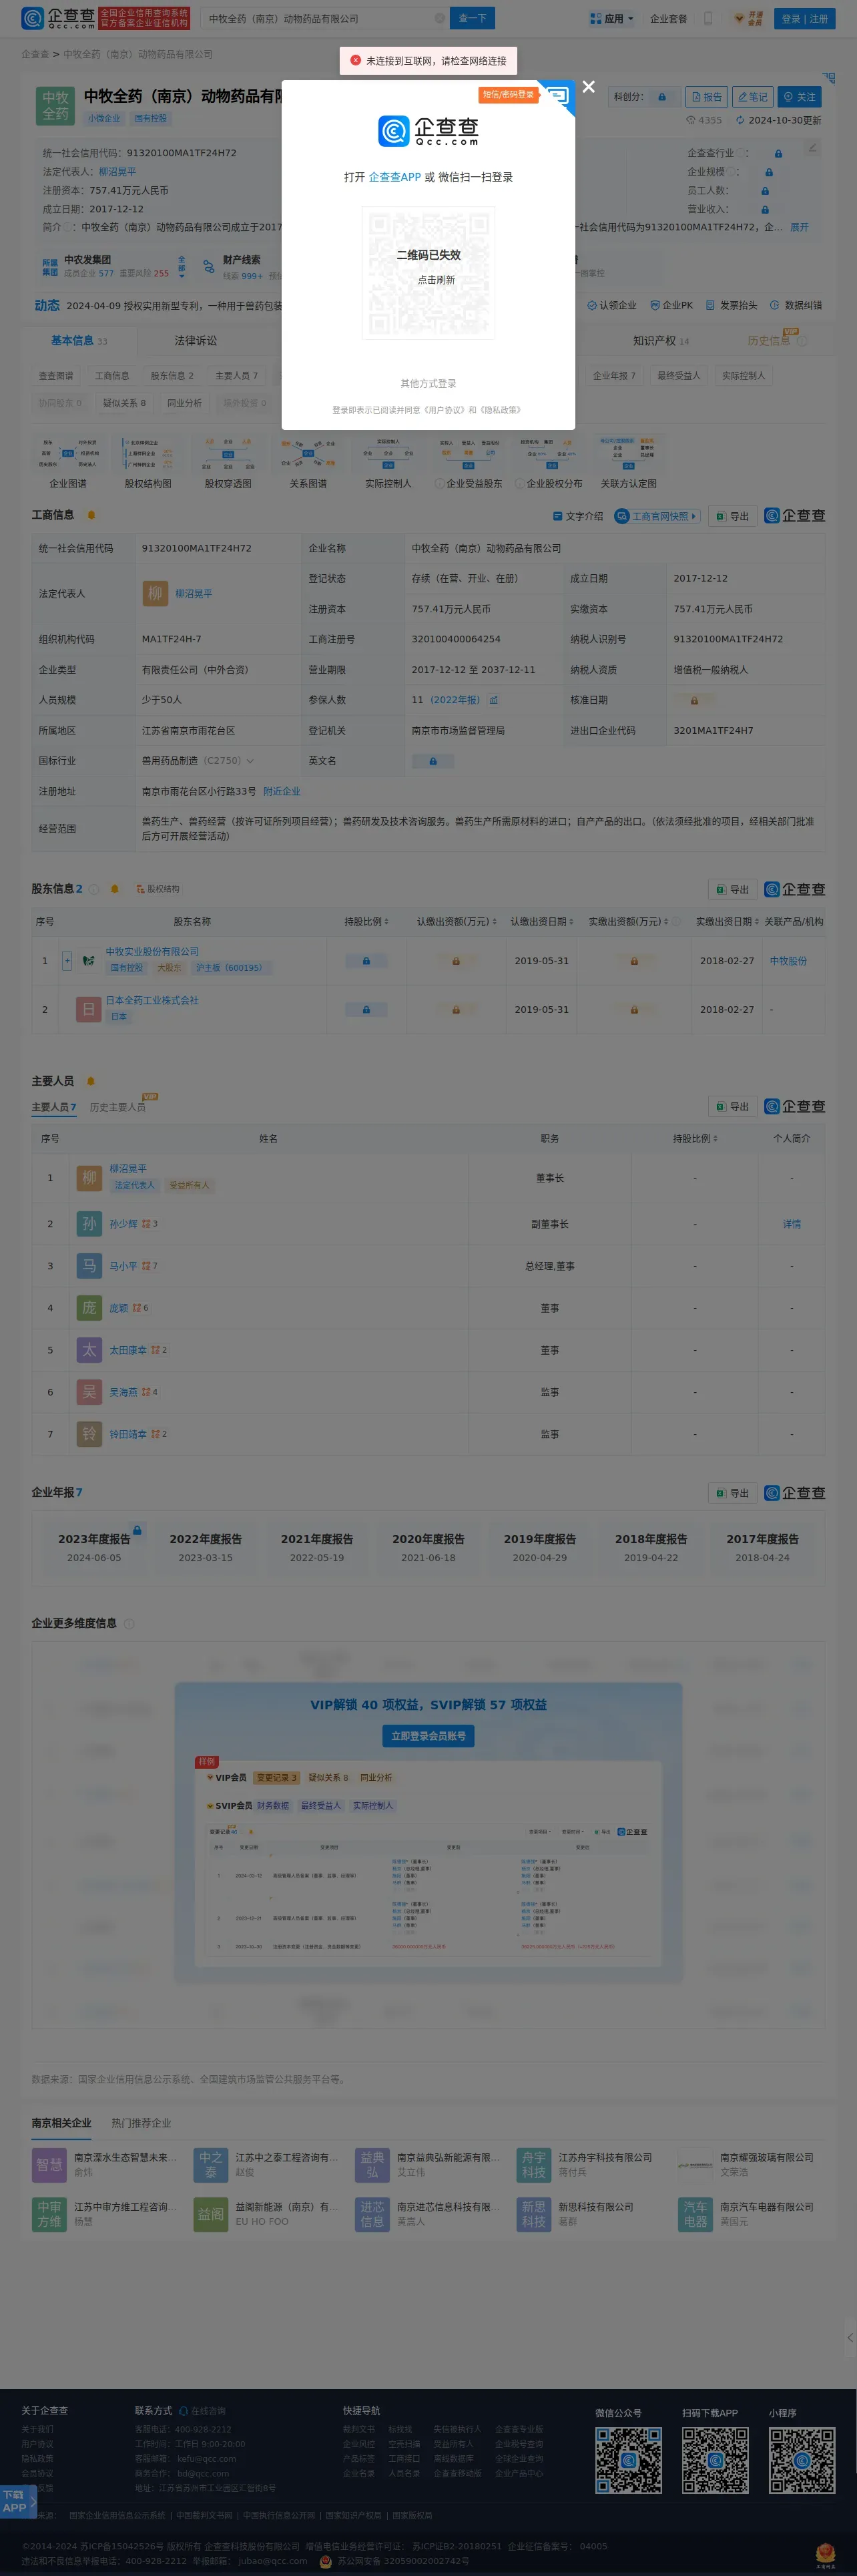Select 企业受益股东 radio option
857x2576 pixels.
click(x=468, y=484)
